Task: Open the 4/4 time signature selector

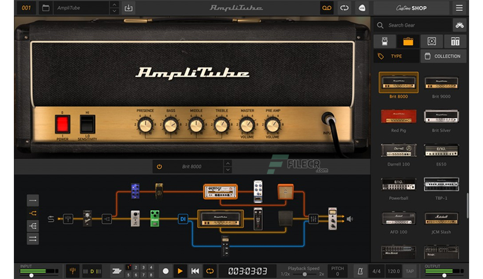Action: (376, 271)
